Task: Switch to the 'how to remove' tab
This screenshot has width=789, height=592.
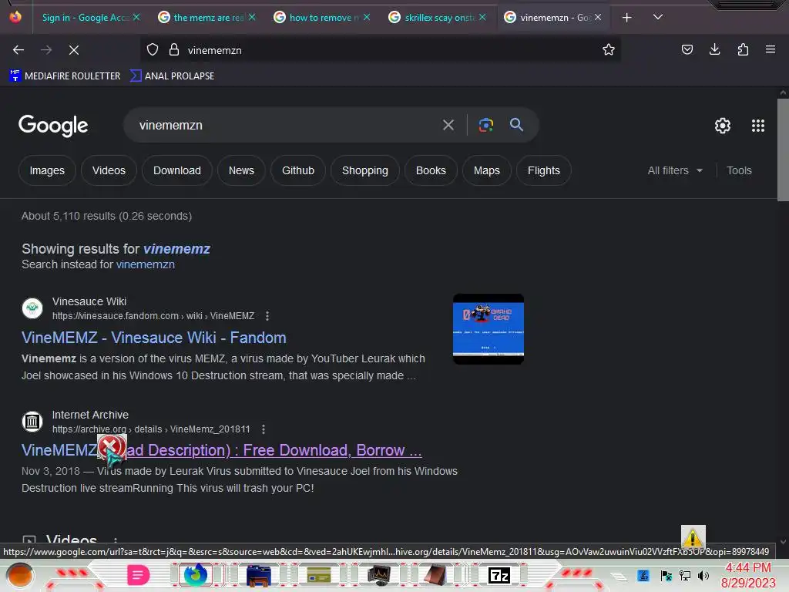Action: click(x=318, y=18)
